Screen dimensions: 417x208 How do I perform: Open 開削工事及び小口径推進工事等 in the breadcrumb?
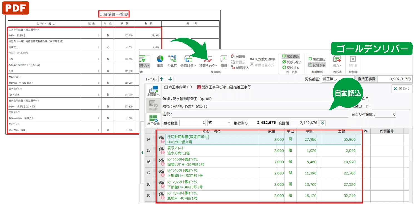(224, 87)
